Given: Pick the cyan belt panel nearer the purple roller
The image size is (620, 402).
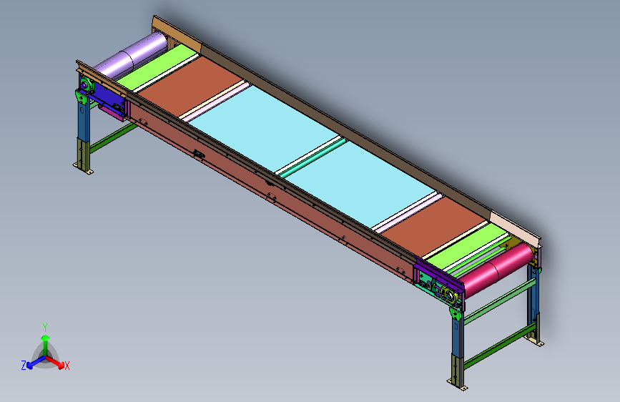Looking at the screenshot, I should (x=264, y=127).
